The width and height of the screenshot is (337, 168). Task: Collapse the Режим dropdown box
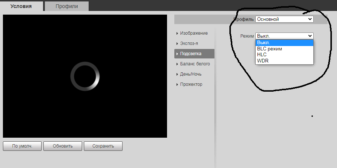[284, 36]
